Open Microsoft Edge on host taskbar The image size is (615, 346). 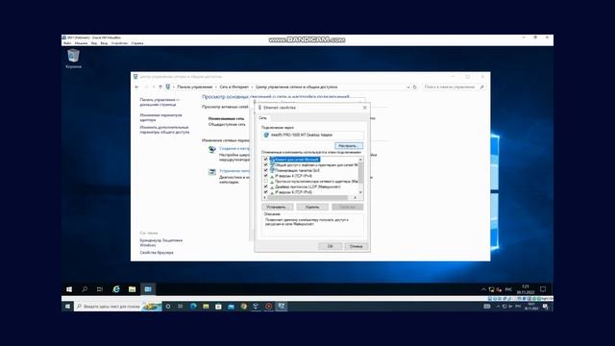193,307
